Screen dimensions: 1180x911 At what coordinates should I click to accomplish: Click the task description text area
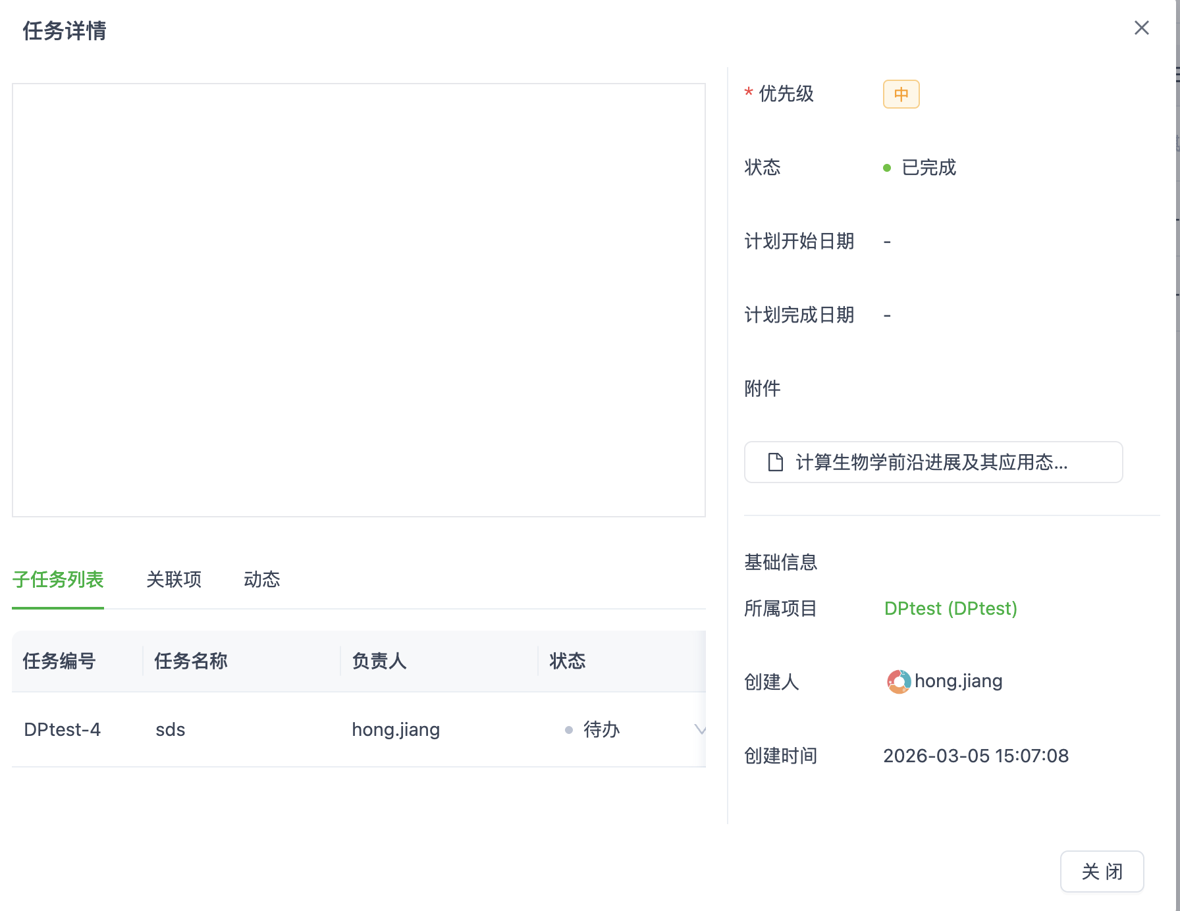tap(358, 299)
